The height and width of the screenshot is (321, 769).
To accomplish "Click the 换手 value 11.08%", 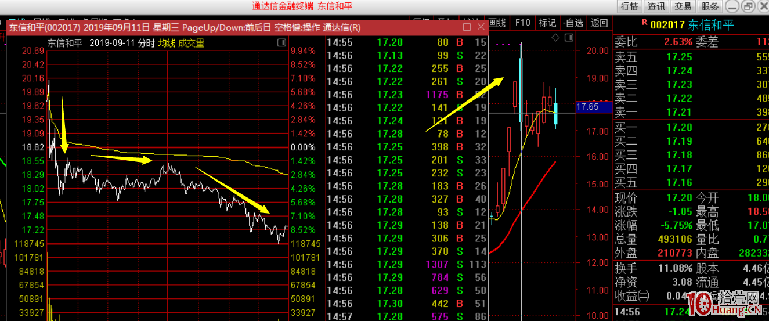I will 676,268.
